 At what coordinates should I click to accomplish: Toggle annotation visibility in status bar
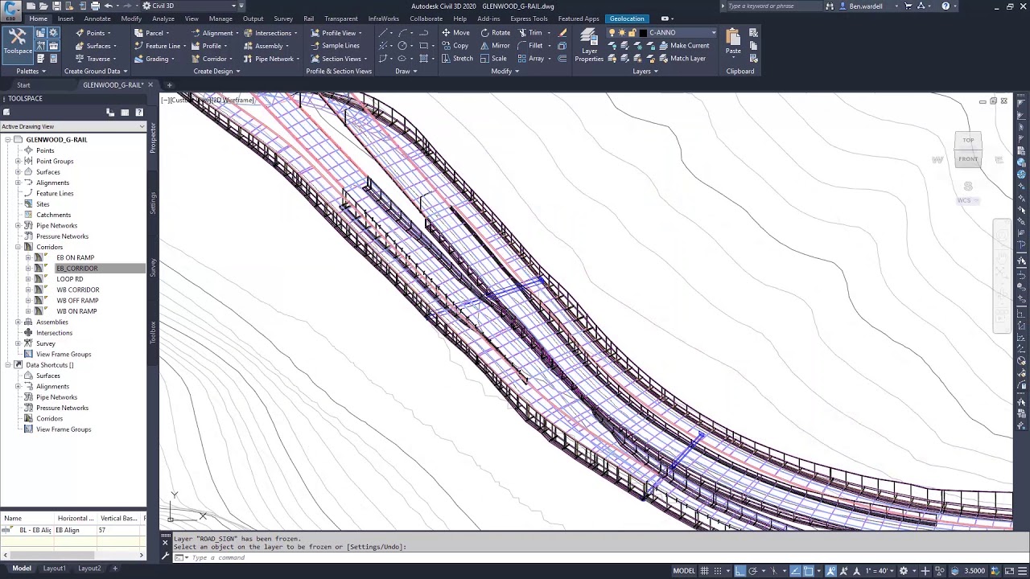[x=832, y=571]
